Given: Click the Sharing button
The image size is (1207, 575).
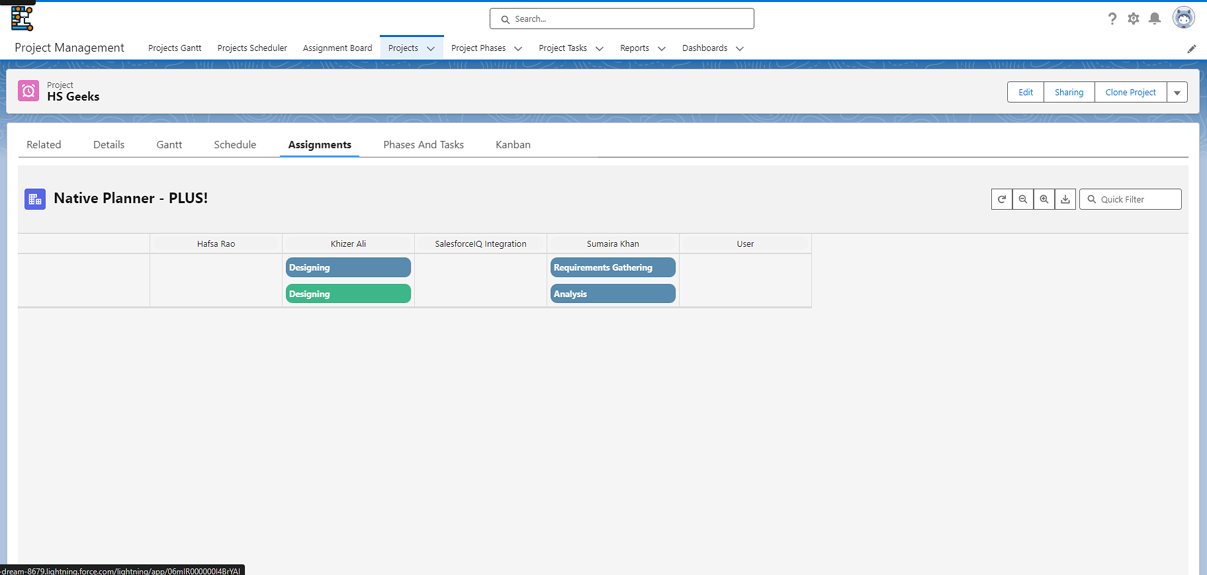Looking at the screenshot, I should point(1069,93).
